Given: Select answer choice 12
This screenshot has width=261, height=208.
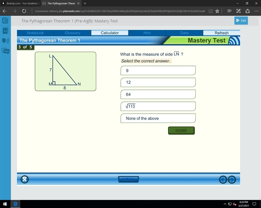Looking at the screenshot, I should coord(158,82).
